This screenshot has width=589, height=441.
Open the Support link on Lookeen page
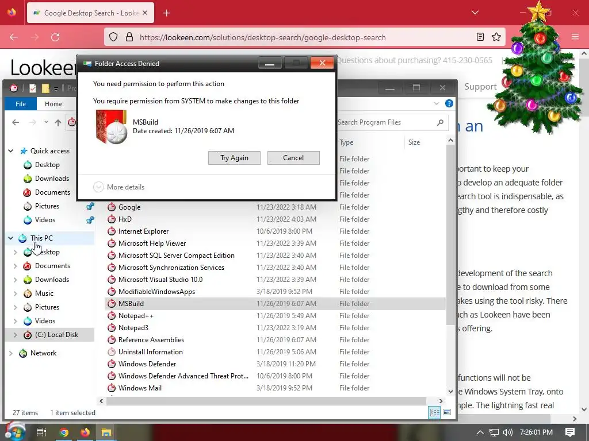(480, 87)
